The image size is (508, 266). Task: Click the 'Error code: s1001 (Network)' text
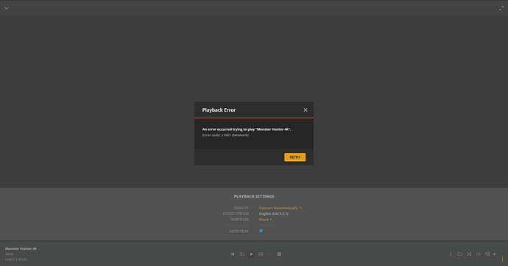tap(225, 135)
